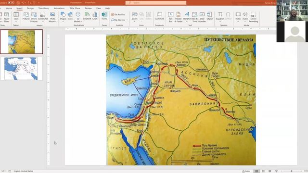308x173 pixels.
Task: Switch to Normal view in status bar
Action: (x=257, y=171)
